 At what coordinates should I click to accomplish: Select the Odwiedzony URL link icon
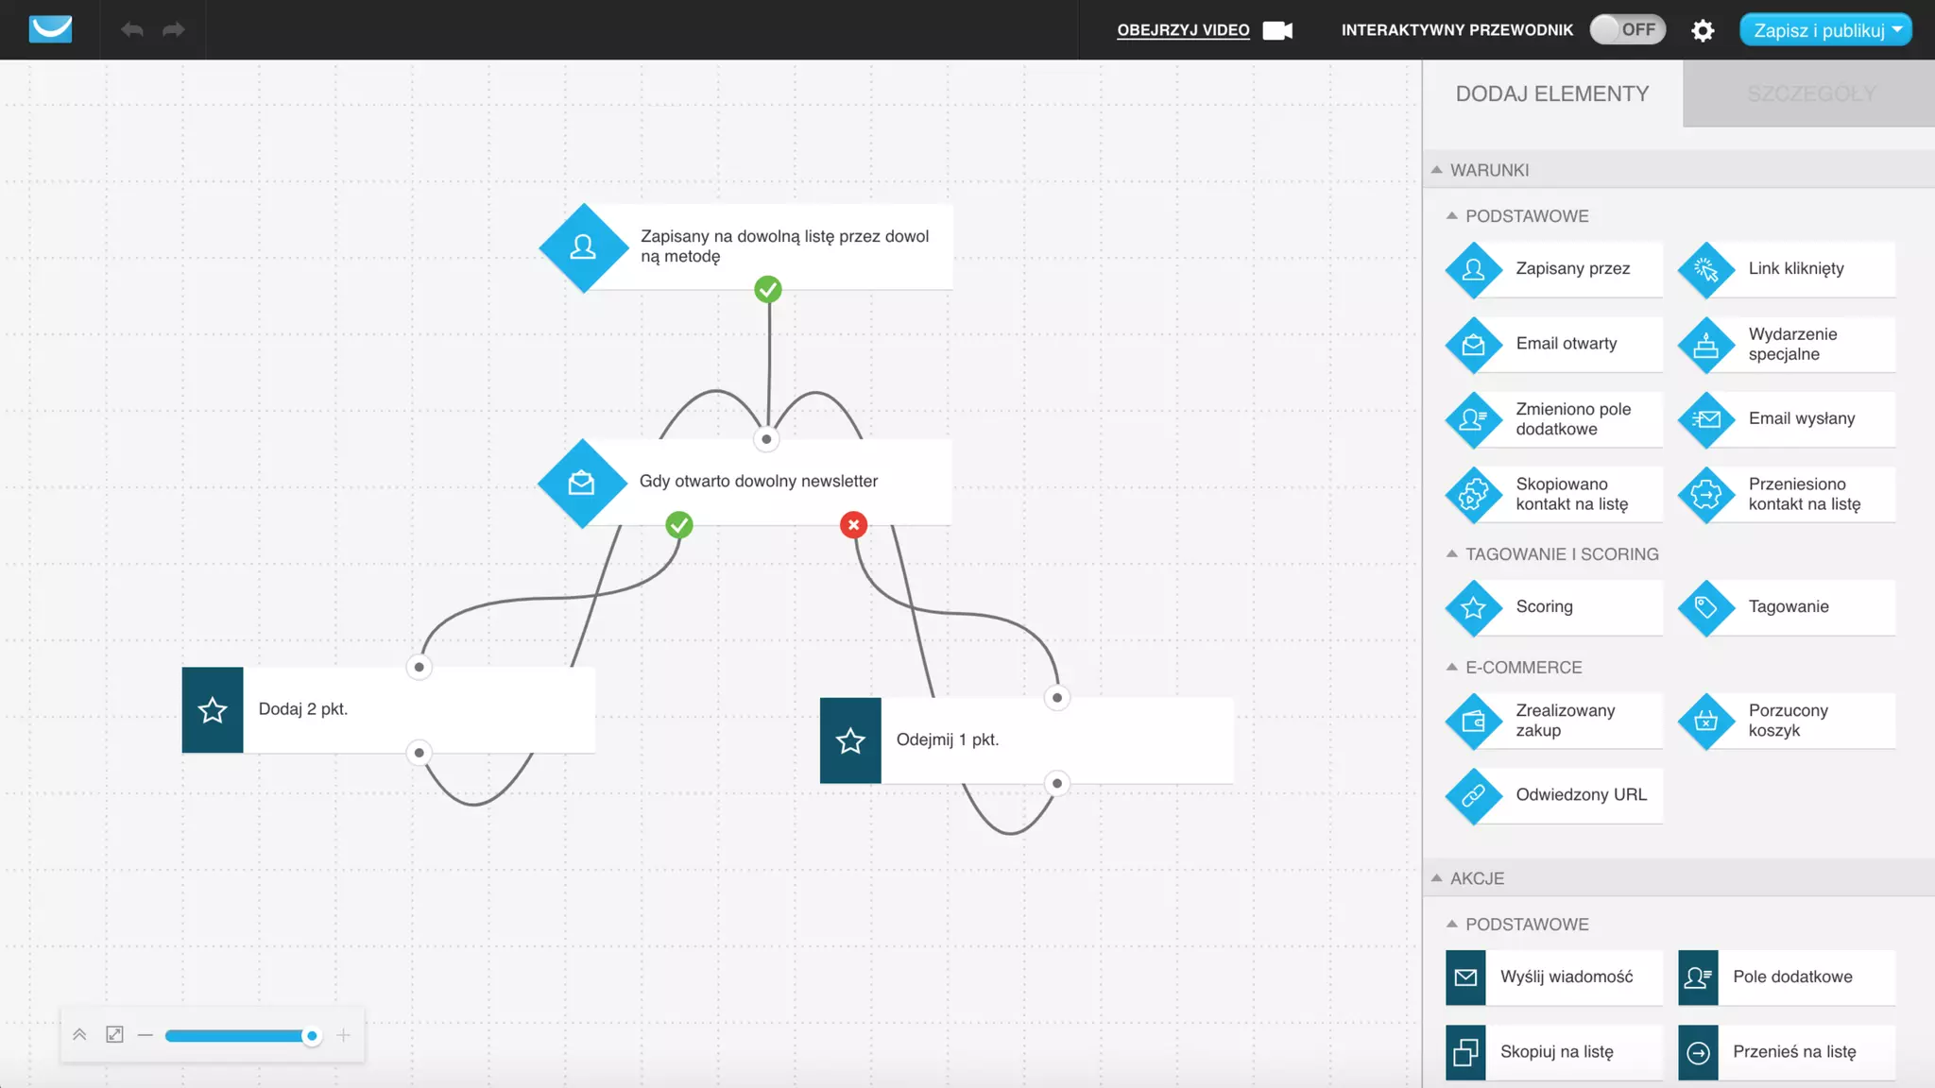click(x=1473, y=796)
